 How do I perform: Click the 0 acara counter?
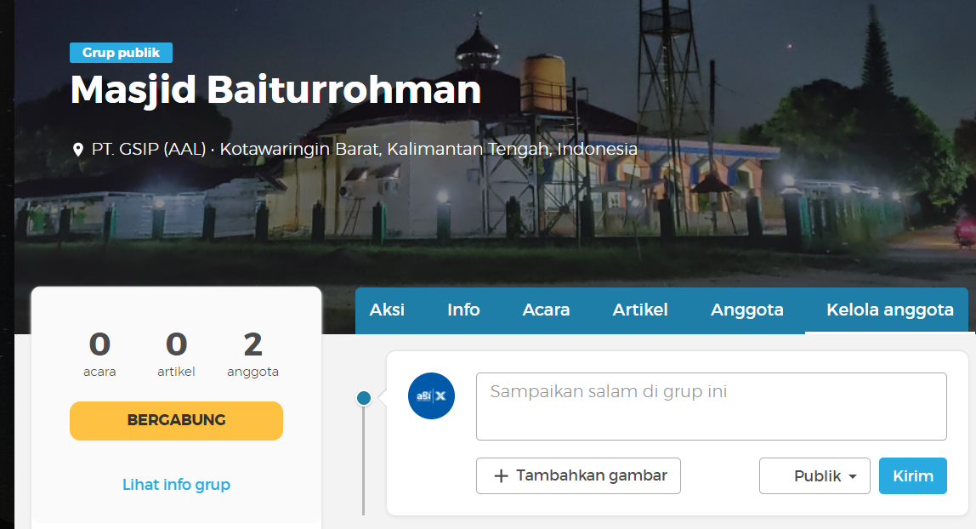click(x=99, y=354)
